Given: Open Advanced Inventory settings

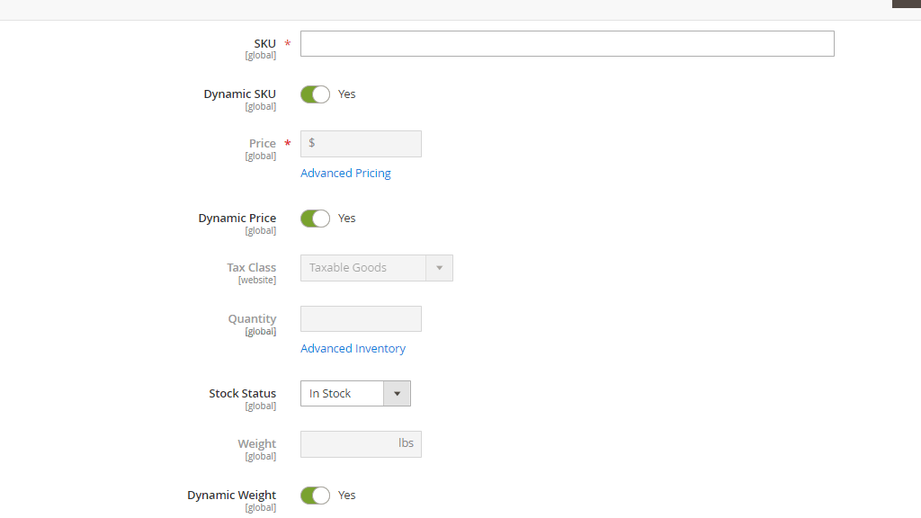Looking at the screenshot, I should point(353,348).
